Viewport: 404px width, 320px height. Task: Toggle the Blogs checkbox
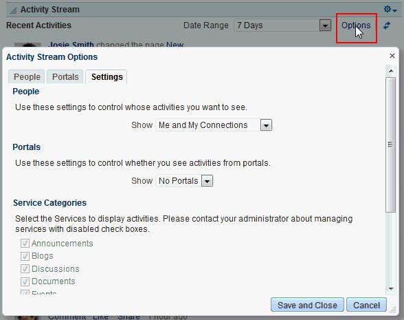tap(25, 256)
